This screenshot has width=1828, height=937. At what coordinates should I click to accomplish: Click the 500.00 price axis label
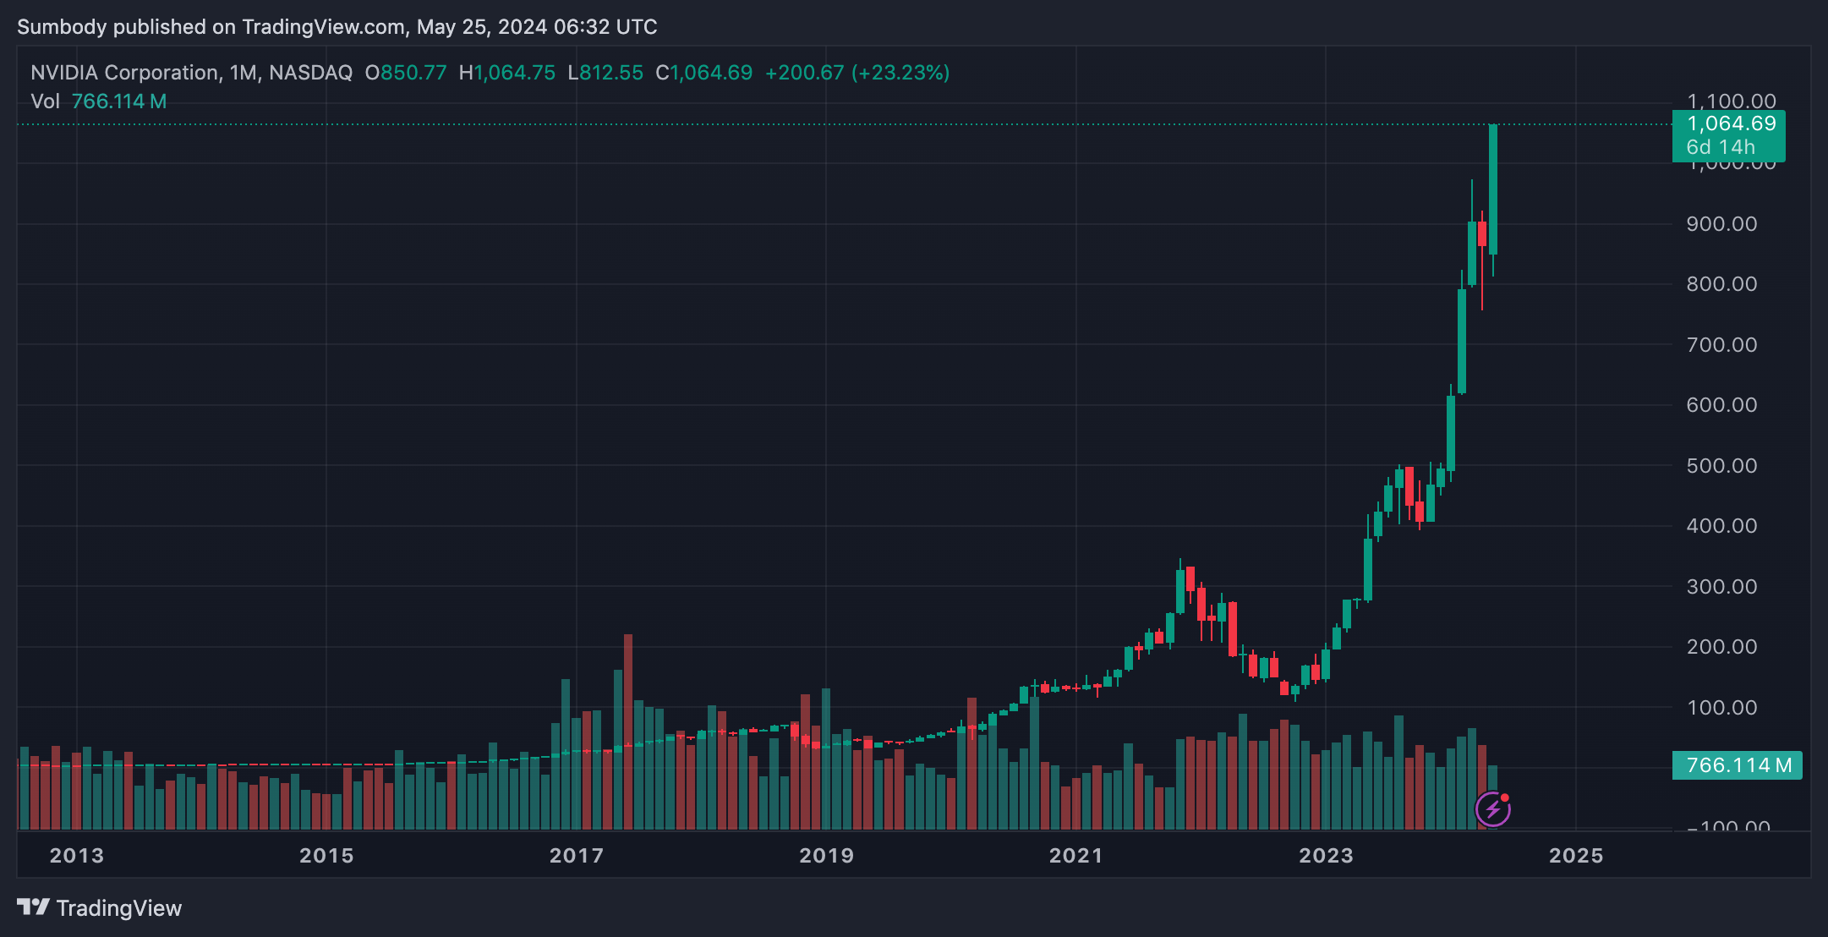click(1721, 466)
